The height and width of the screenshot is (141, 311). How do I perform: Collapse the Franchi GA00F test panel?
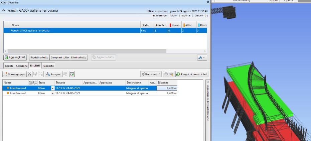click(x=4, y=11)
